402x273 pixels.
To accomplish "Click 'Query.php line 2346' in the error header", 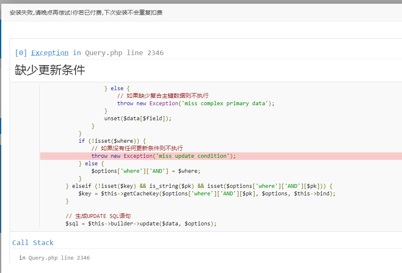I will pos(124,53).
